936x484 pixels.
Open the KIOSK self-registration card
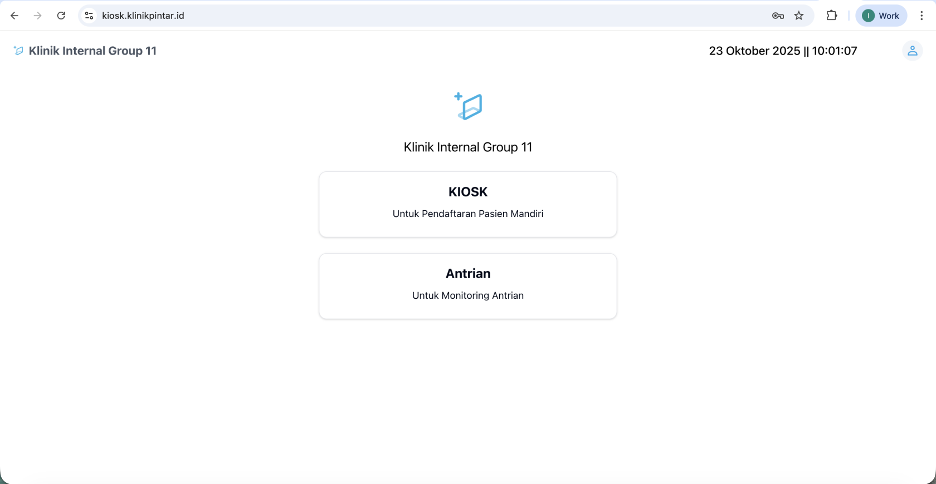(468, 192)
